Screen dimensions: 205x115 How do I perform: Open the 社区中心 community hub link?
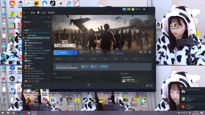pyautogui.click(x=81, y=59)
